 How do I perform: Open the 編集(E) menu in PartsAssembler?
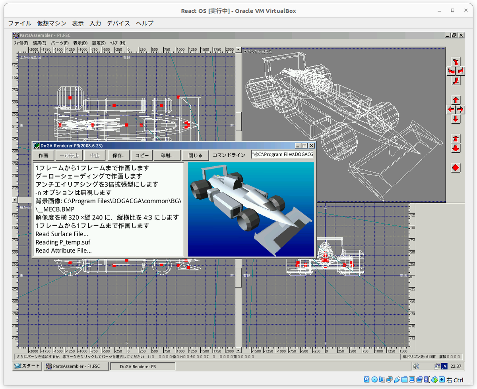tap(39, 43)
